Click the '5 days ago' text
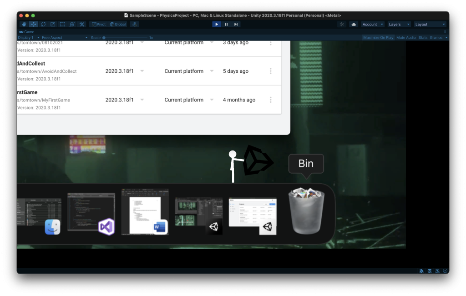 pyautogui.click(x=236, y=71)
